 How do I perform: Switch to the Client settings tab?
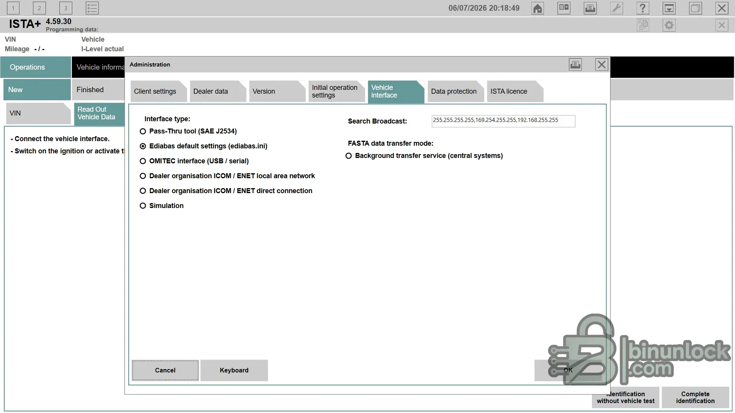(x=158, y=91)
